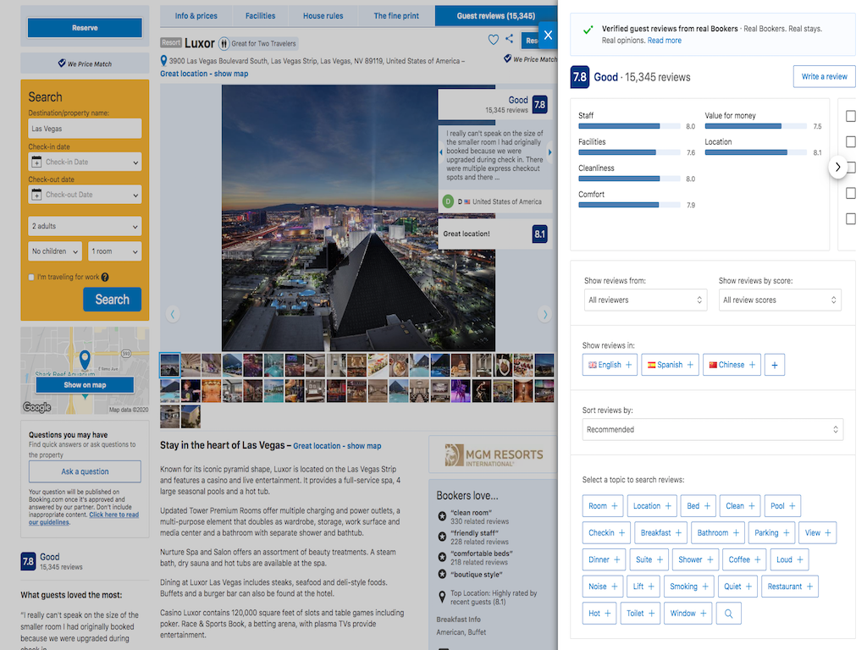
Task: Click the Reserve button in sidebar
Action: tap(85, 28)
